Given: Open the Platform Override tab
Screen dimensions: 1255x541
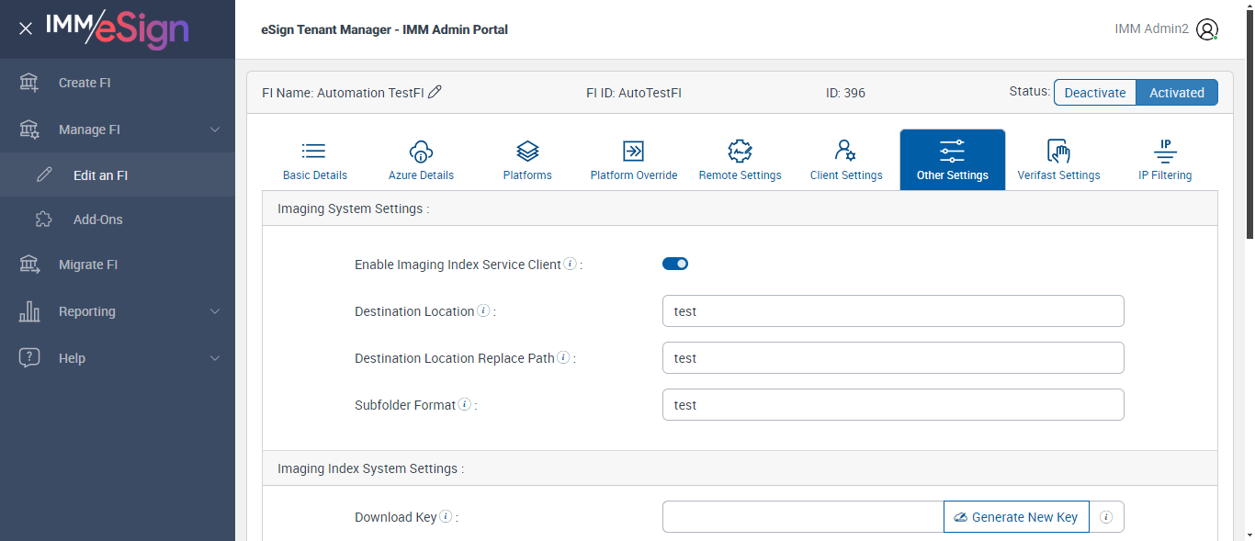Looking at the screenshot, I should pyautogui.click(x=634, y=160).
